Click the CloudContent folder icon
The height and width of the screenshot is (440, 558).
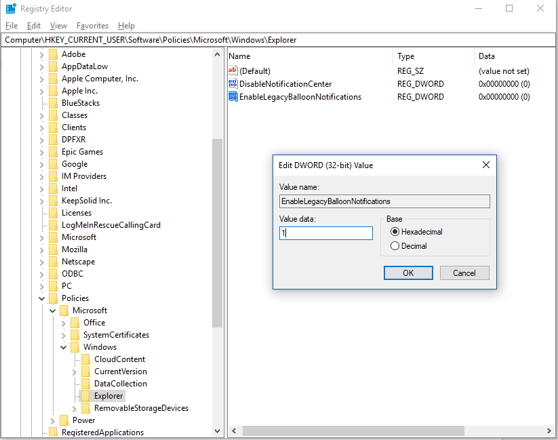point(85,359)
